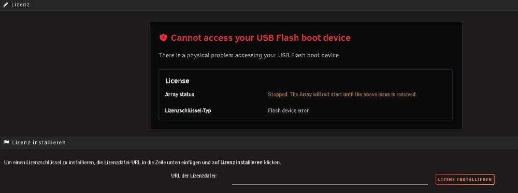Select the Lizenz installieren section header title
518x193 pixels.
coord(39,142)
